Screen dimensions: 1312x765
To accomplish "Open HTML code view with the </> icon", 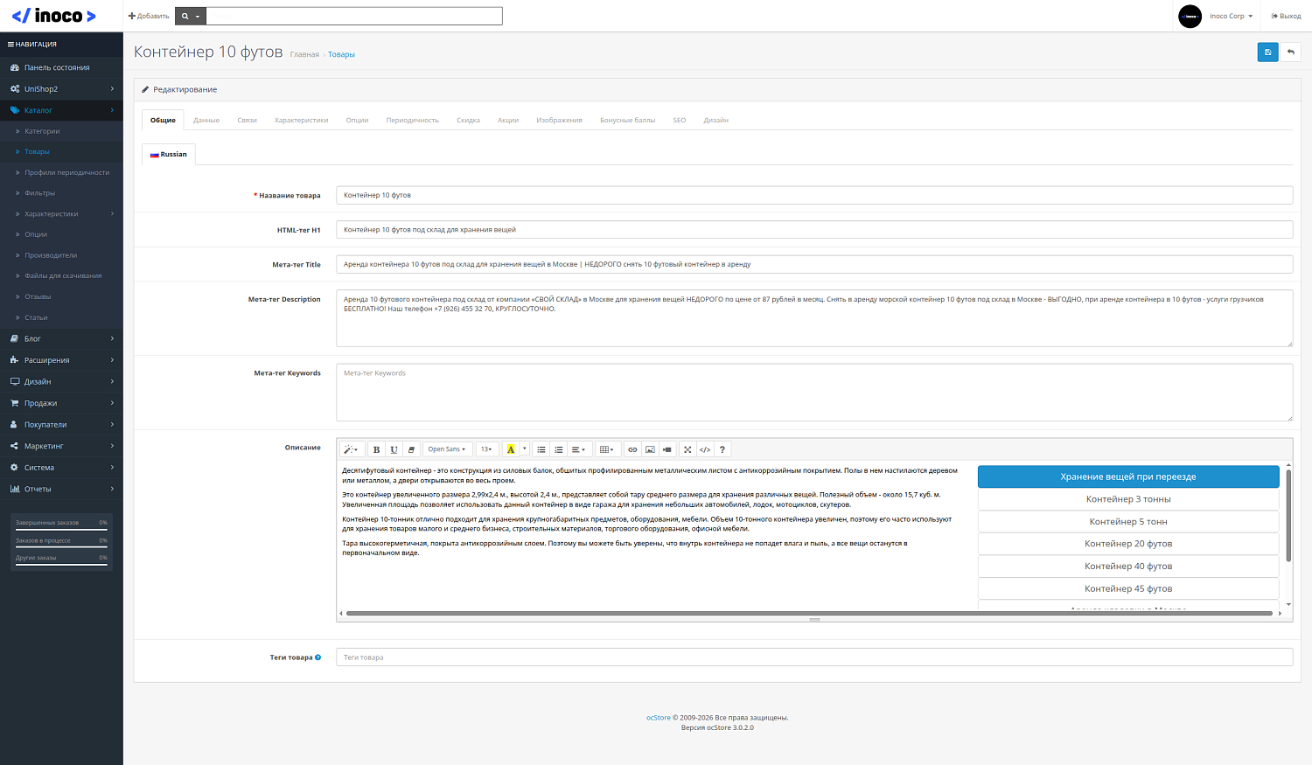I will click(x=705, y=449).
